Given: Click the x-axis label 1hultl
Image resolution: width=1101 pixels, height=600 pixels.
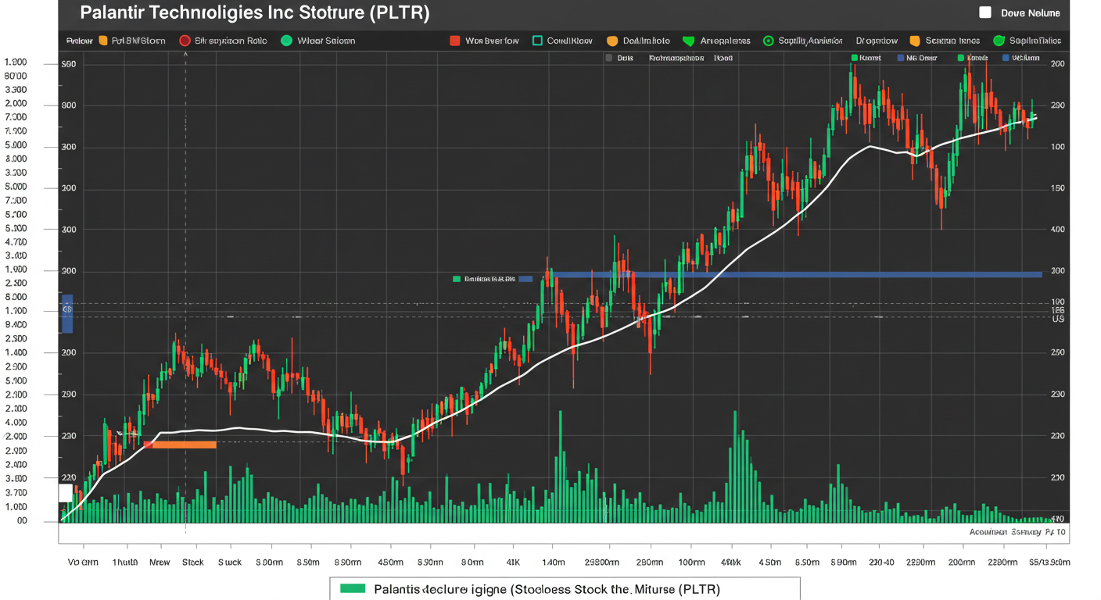Looking at the screenshot, I should point(125,562).
